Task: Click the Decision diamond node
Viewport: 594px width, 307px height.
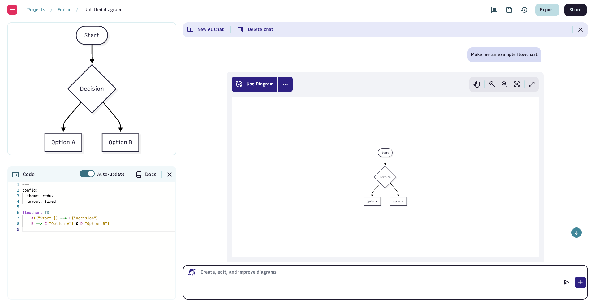Action: click(92, 89)
